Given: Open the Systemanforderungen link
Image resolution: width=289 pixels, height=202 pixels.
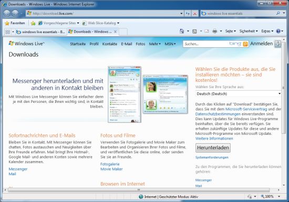Looking at the screenshot, I should click(212, 157).
